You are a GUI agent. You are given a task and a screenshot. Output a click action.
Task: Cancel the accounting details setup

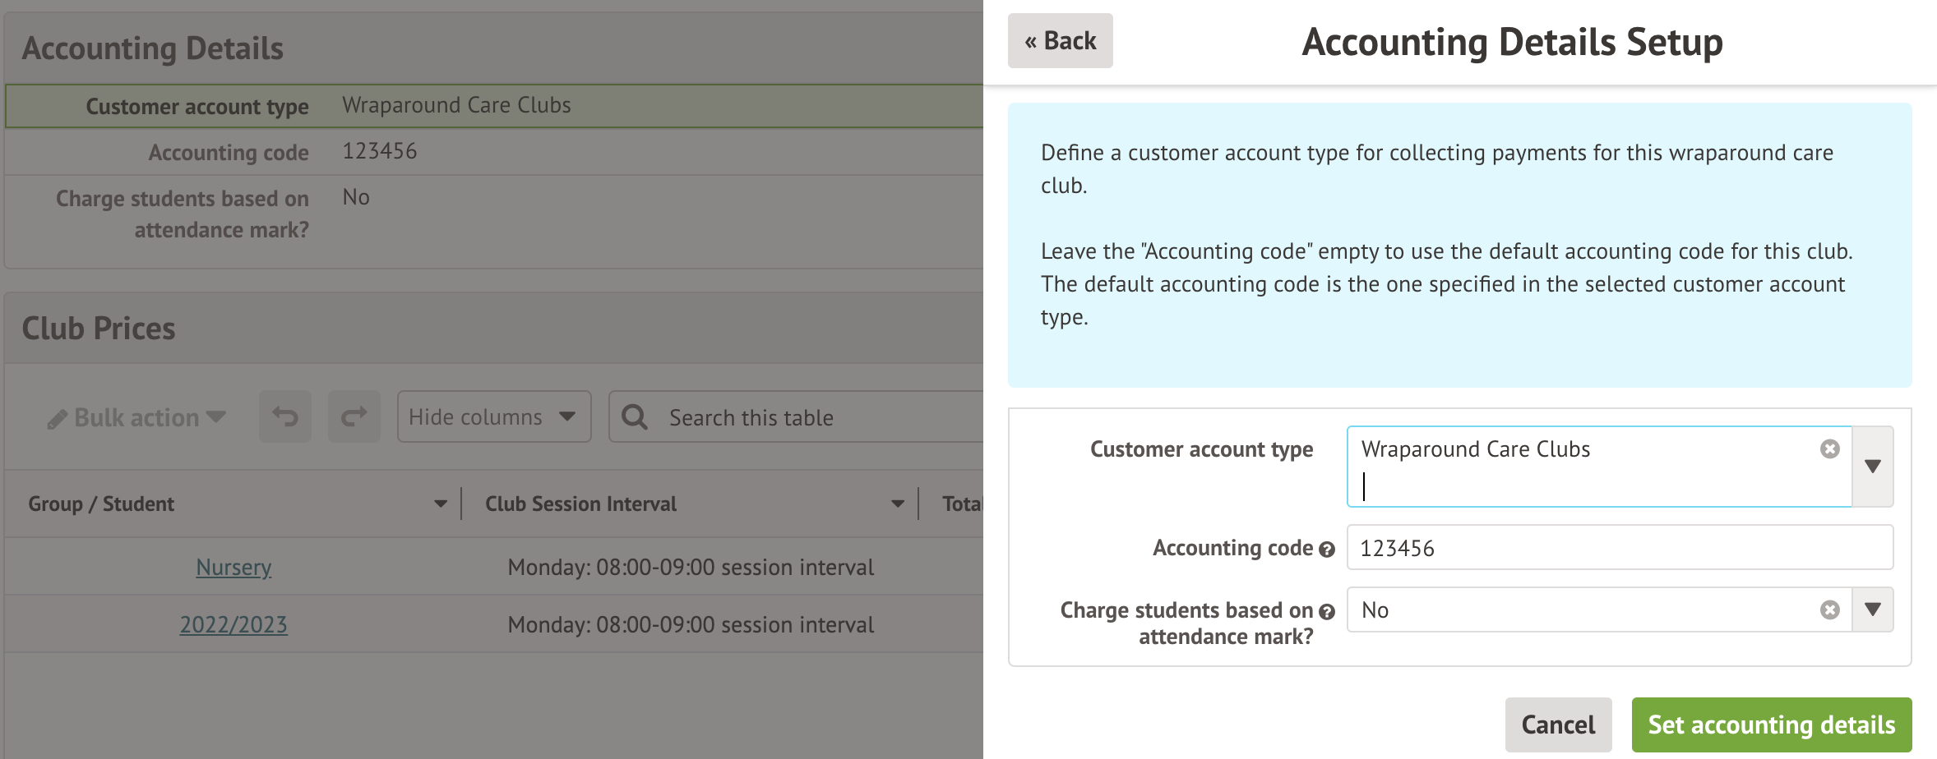(x=1557, y=724)
